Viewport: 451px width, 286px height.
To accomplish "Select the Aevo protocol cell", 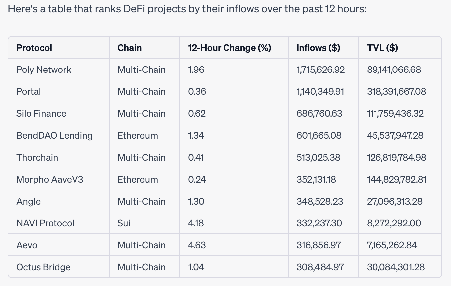I will coord(27,245).
